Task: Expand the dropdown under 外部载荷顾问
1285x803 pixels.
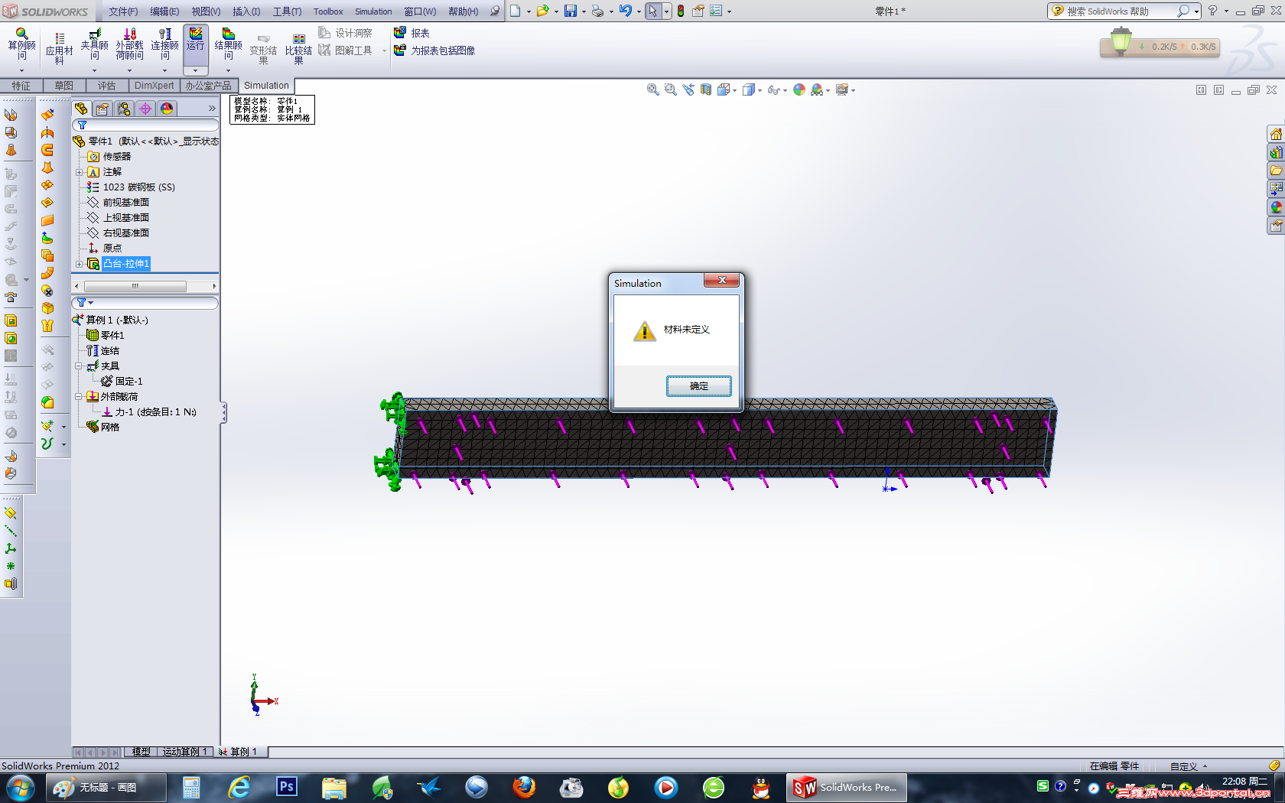Action: coord(129,70)
